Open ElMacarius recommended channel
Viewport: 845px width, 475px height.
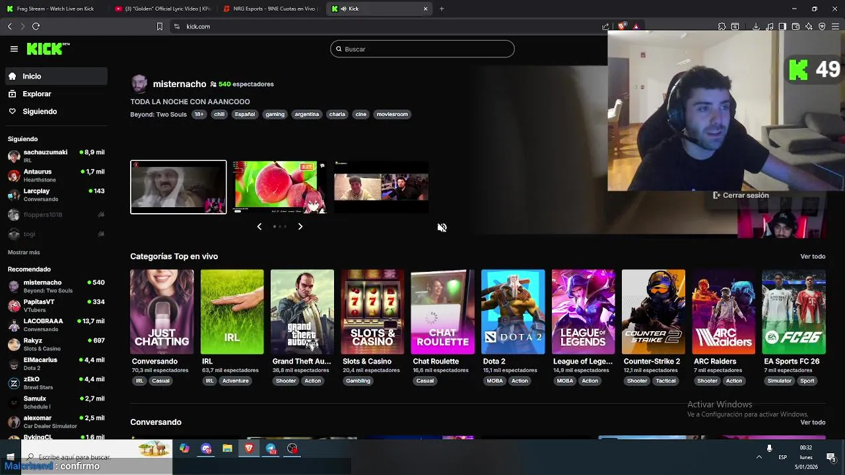(x=56, y=364)
